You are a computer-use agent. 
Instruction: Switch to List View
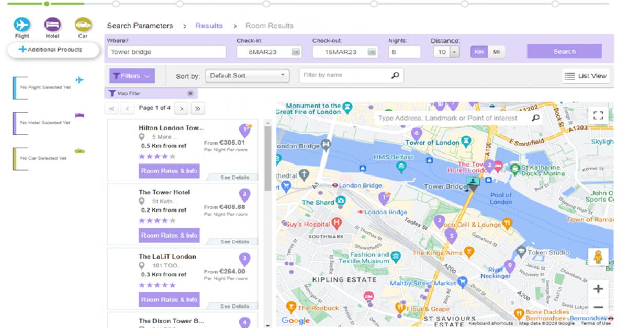[x=586, y=76]
